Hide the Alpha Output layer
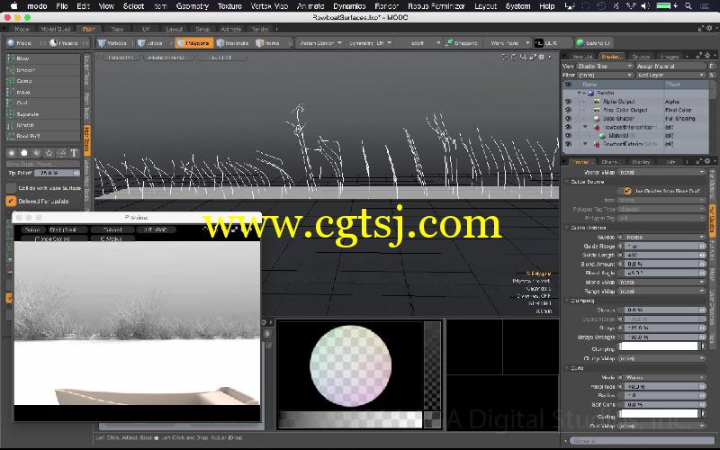This screenshot has width=720, height=450. (x=569, y=102)
